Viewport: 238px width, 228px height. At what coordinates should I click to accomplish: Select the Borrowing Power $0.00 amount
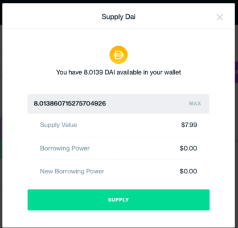click(188, 148)
